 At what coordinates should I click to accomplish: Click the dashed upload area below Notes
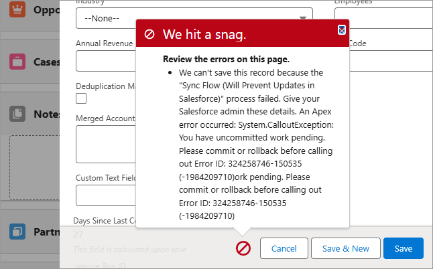(34, 167)
